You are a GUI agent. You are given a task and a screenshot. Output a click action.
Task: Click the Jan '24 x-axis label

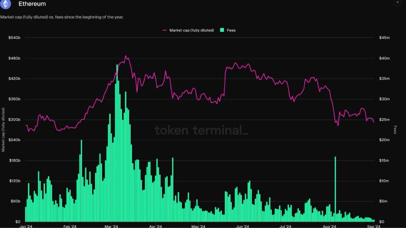[x=26, y=226]
